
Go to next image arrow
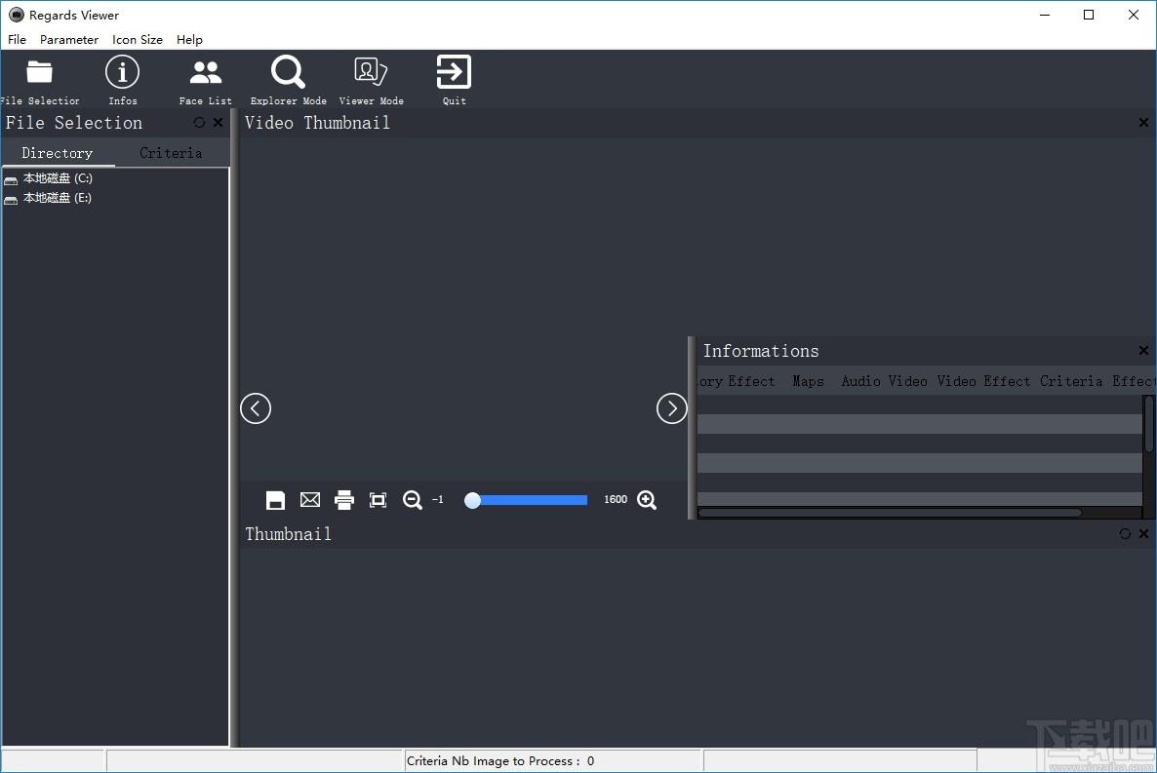[671, 408]
